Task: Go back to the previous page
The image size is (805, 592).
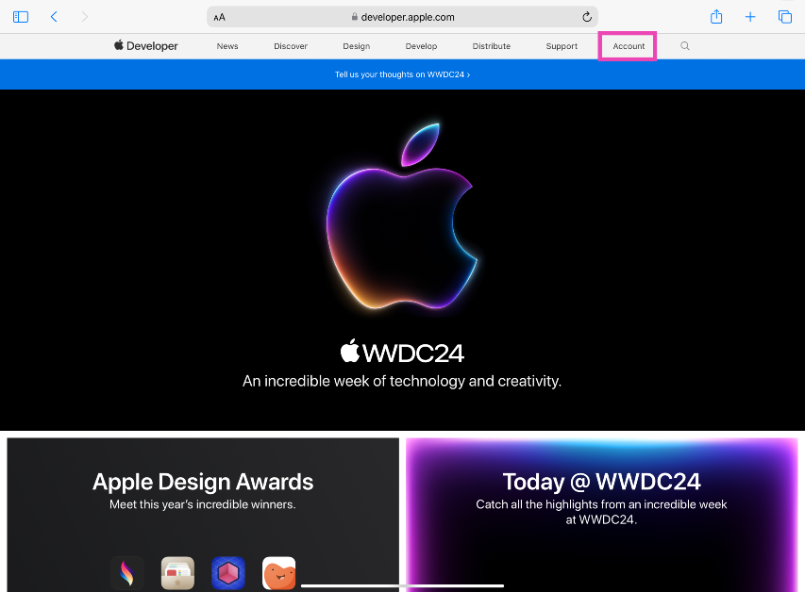Action: [x=54, y=17]
